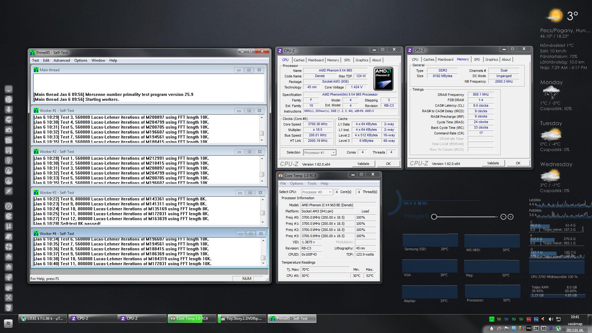Click the volume increase plus button
592x333 pixels.
coord(511,217)
